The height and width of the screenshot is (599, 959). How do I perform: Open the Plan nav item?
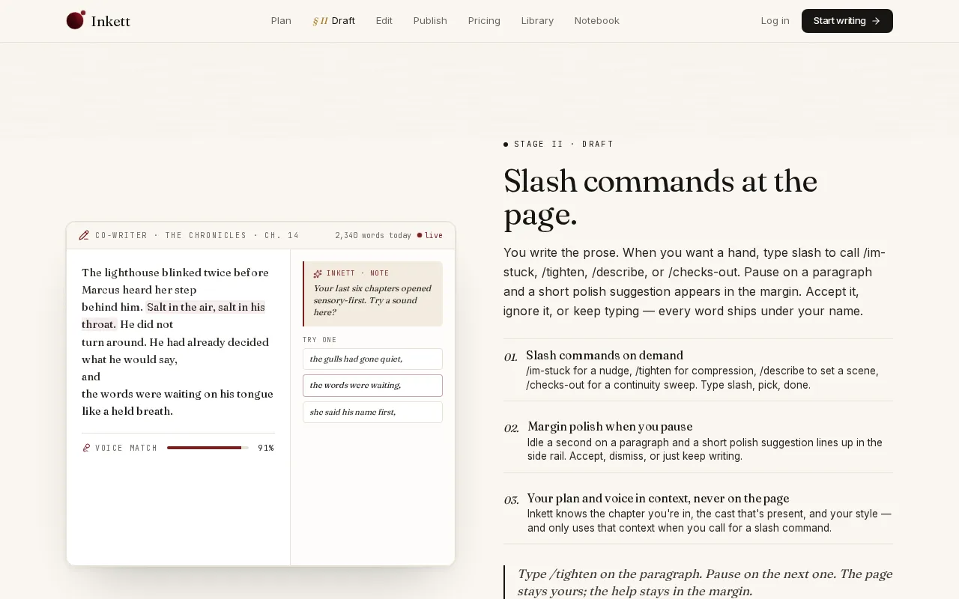pyautogui.click(x=281, y=21)
